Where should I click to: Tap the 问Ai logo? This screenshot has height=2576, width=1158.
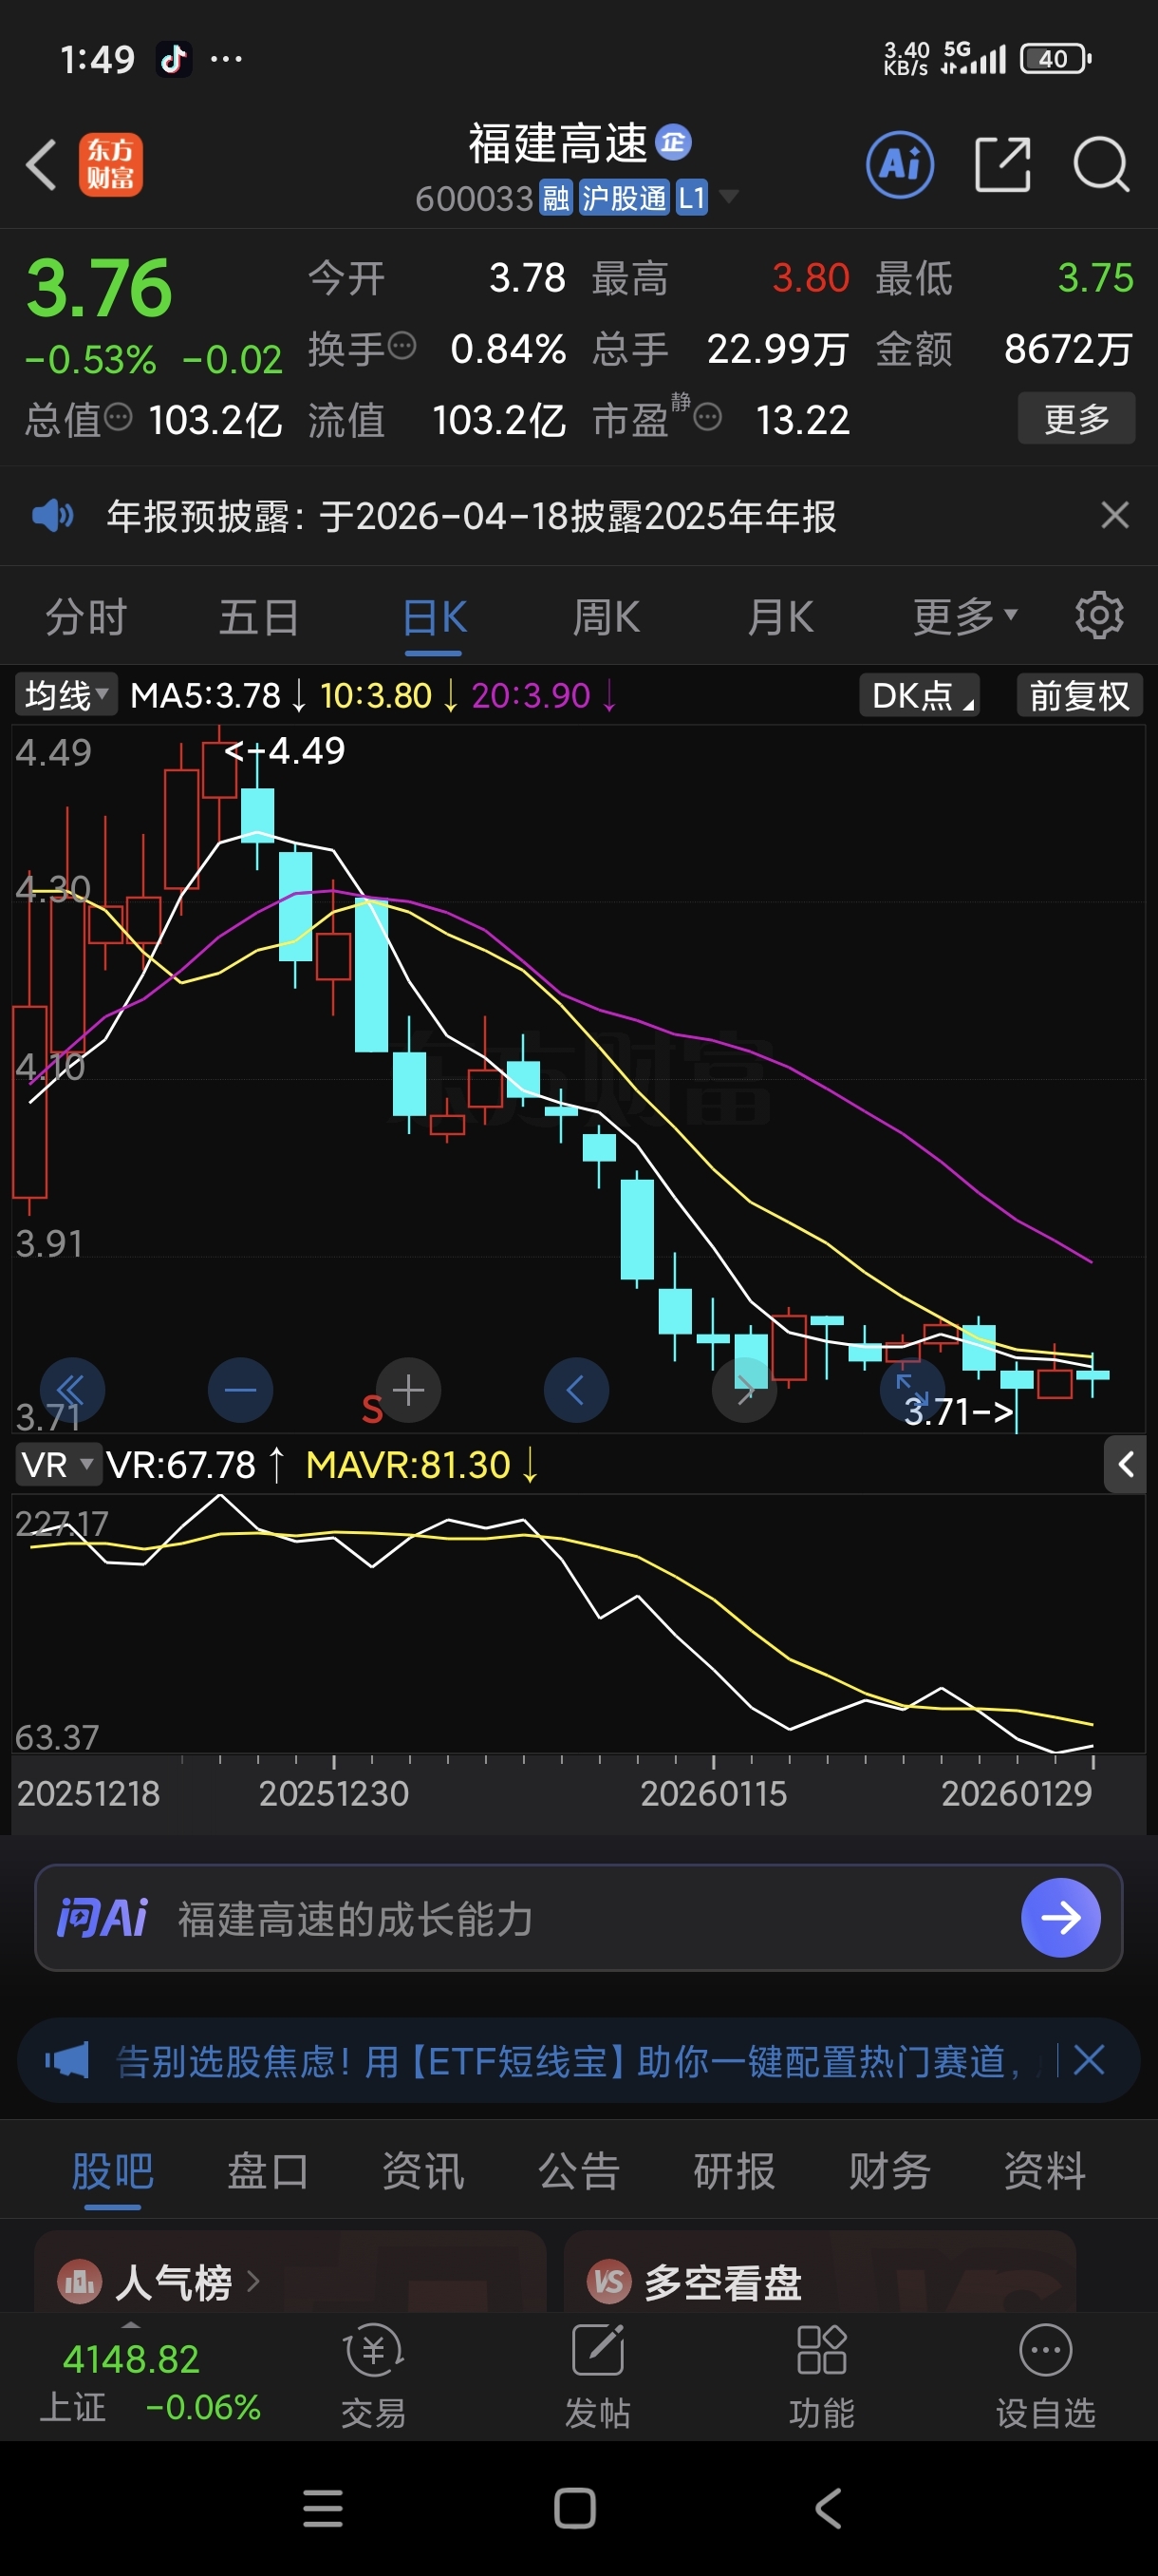tap(102, 1918)
